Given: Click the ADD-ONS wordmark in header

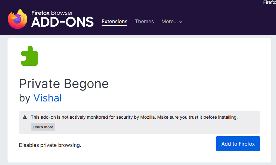Looking at the screenshot, I should pyautogui.click(x=62, y=22).
